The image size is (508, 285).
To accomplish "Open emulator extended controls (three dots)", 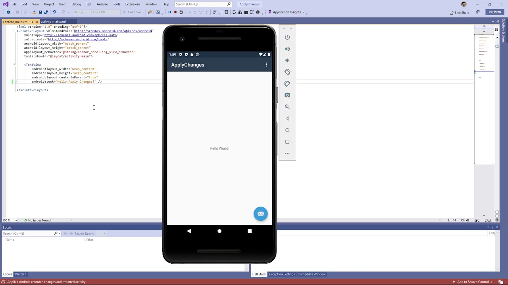I will click(287, 153).
